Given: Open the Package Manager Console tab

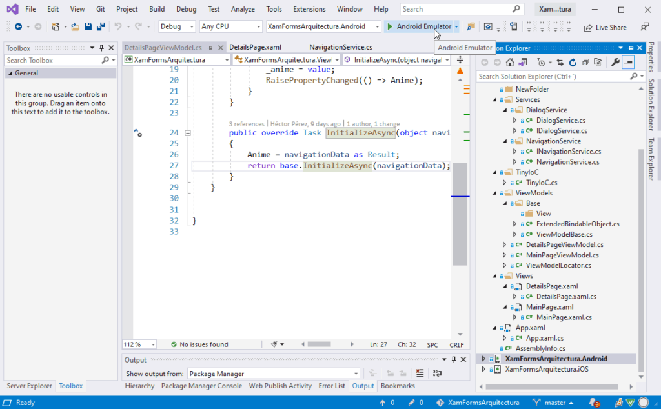Looking at the screenshot, I should click(x=201, y=386).
